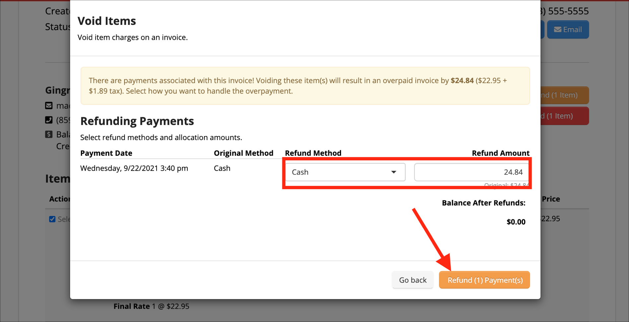Screen dimensions: 629x322
Task: Click the Original Method column header
Action: (x=244, y=153)
